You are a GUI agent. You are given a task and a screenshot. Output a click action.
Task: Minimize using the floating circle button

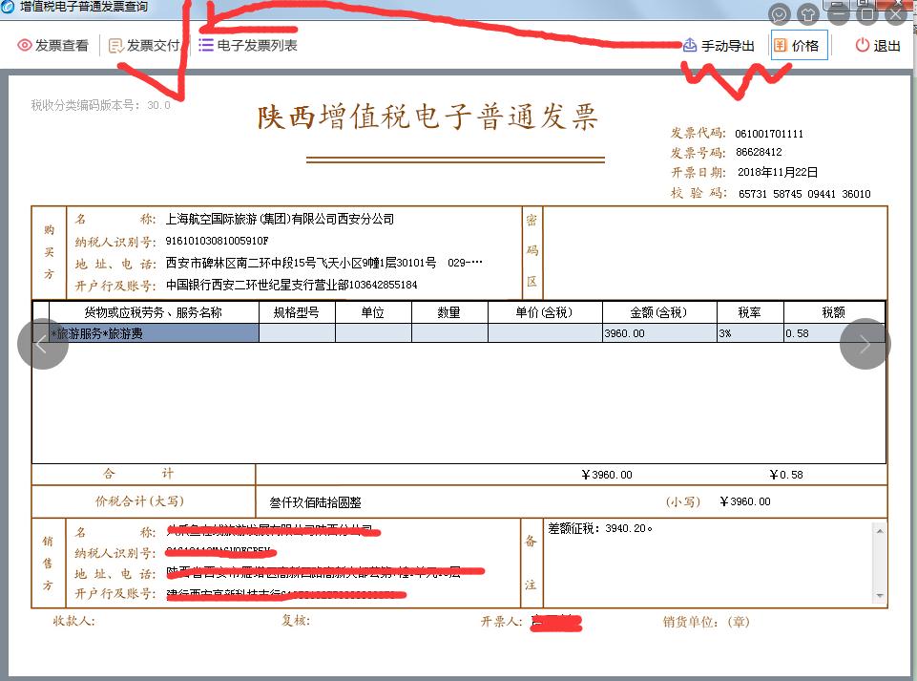pos(838,13)
